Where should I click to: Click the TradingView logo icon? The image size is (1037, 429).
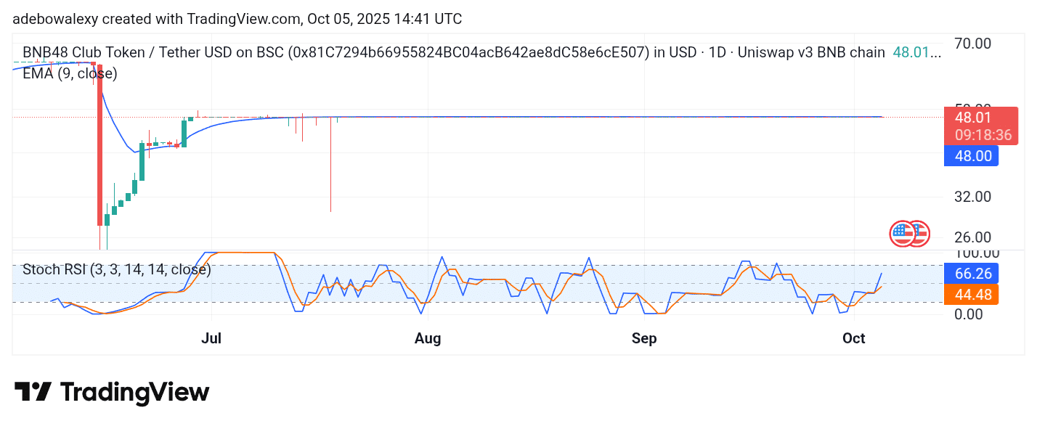click(33, 392)
